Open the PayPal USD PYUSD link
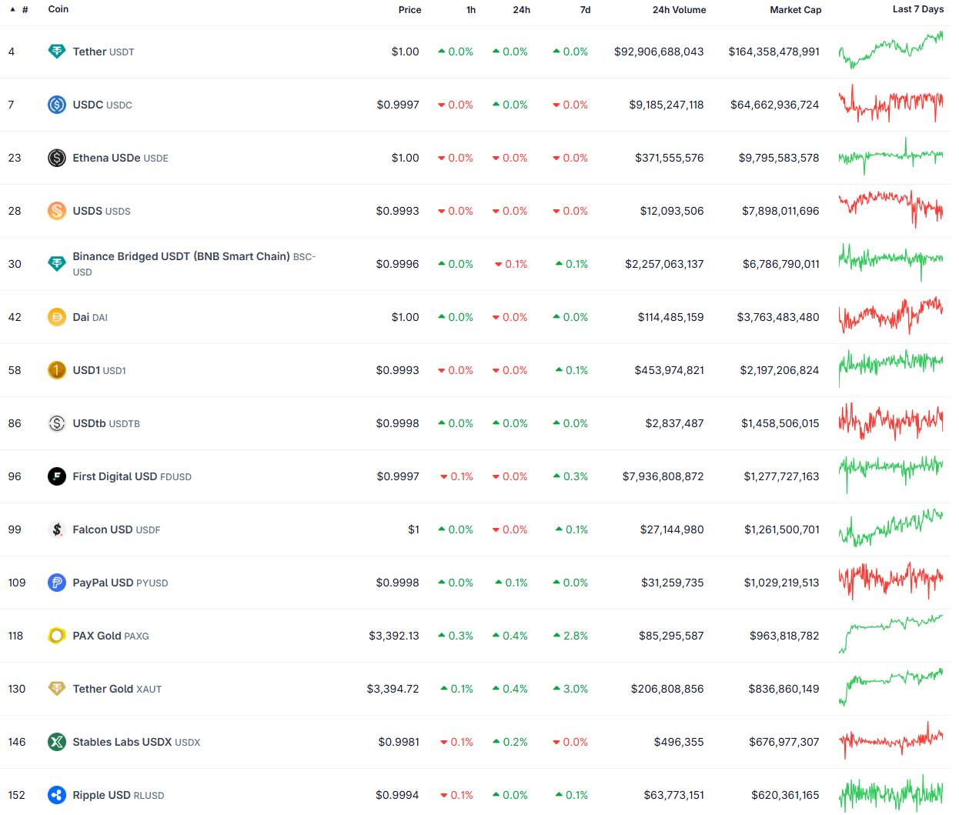This screenshot has width=959, height=815. [120, 583]
